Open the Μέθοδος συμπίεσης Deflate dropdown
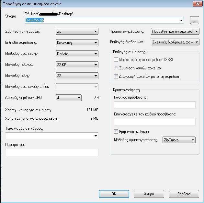 pyautogui.click(x=77, y=54)
